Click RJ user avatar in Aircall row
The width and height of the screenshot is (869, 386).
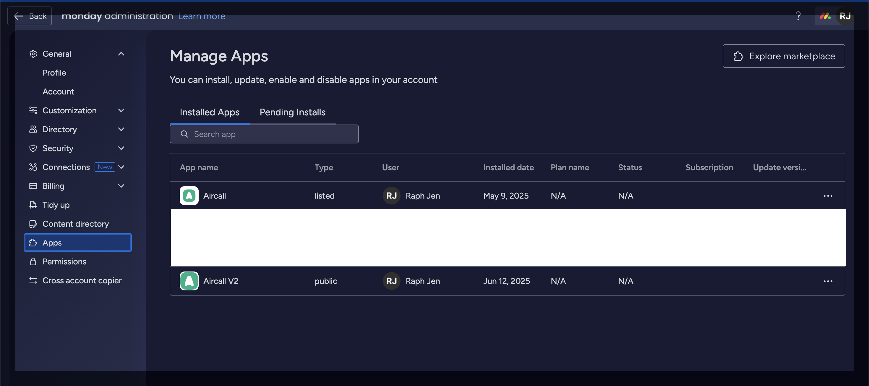pos(391,196)
